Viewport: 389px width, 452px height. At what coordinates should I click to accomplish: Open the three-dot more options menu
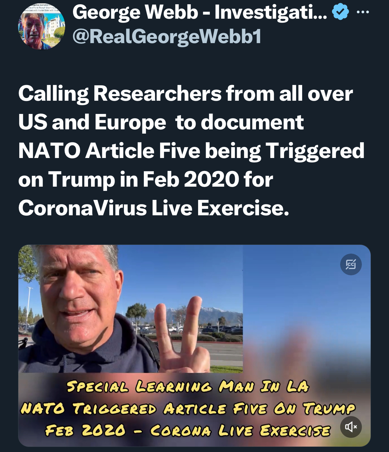(362, 12)
